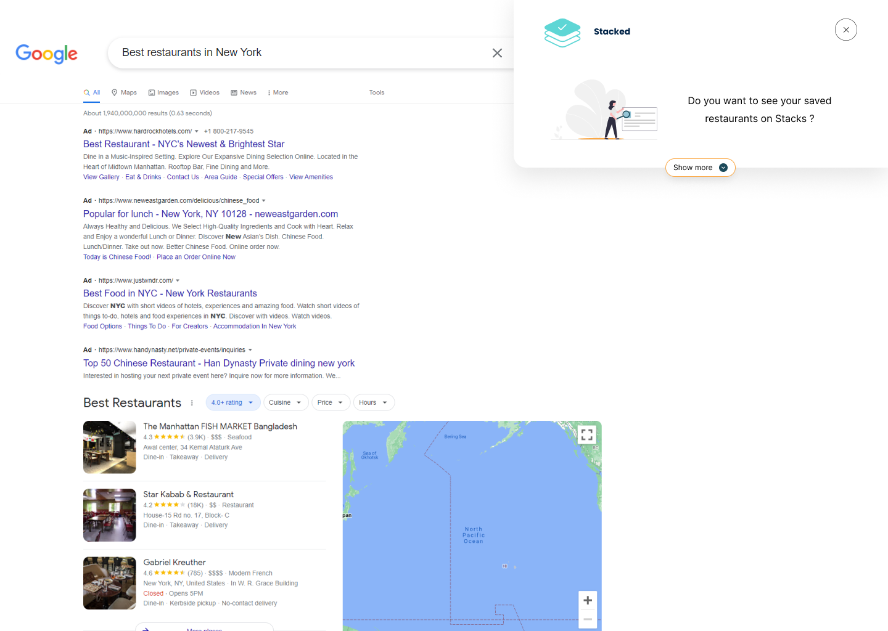Expand the map to fullscreen
888x631 pixels.
click(x=587, y=434)
